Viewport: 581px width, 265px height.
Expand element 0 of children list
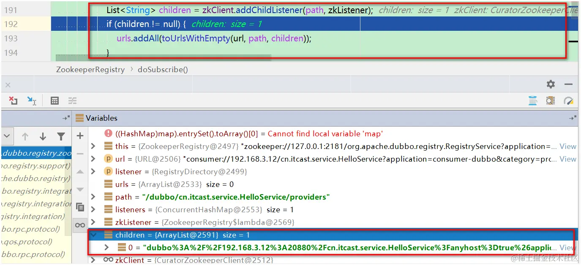point(106,247)
